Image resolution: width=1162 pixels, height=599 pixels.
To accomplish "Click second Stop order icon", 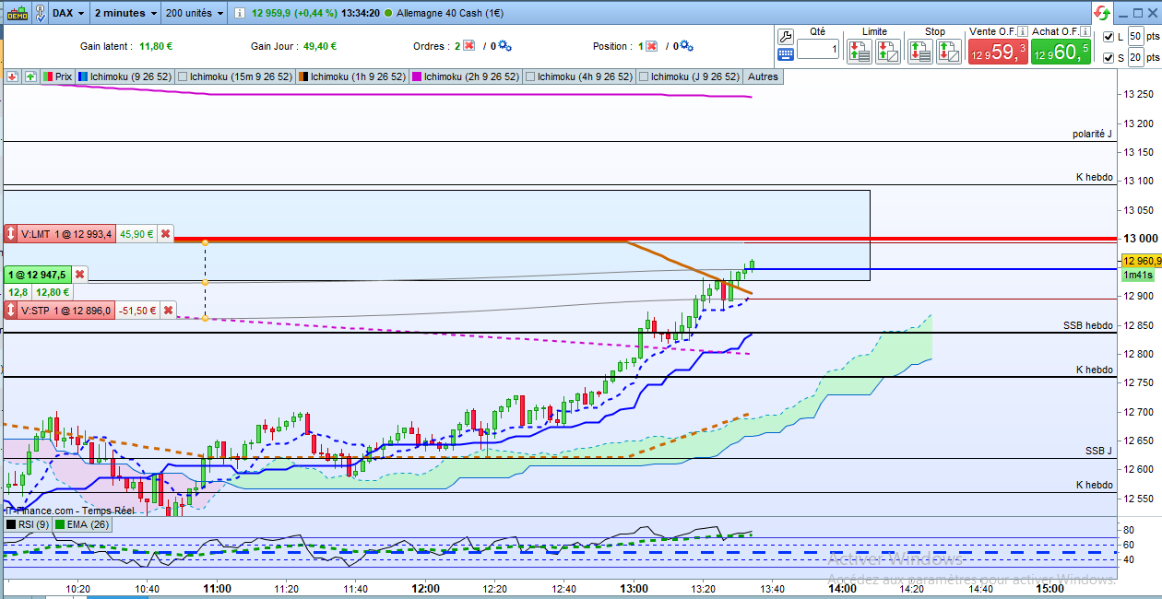I will tap(949, 51).
